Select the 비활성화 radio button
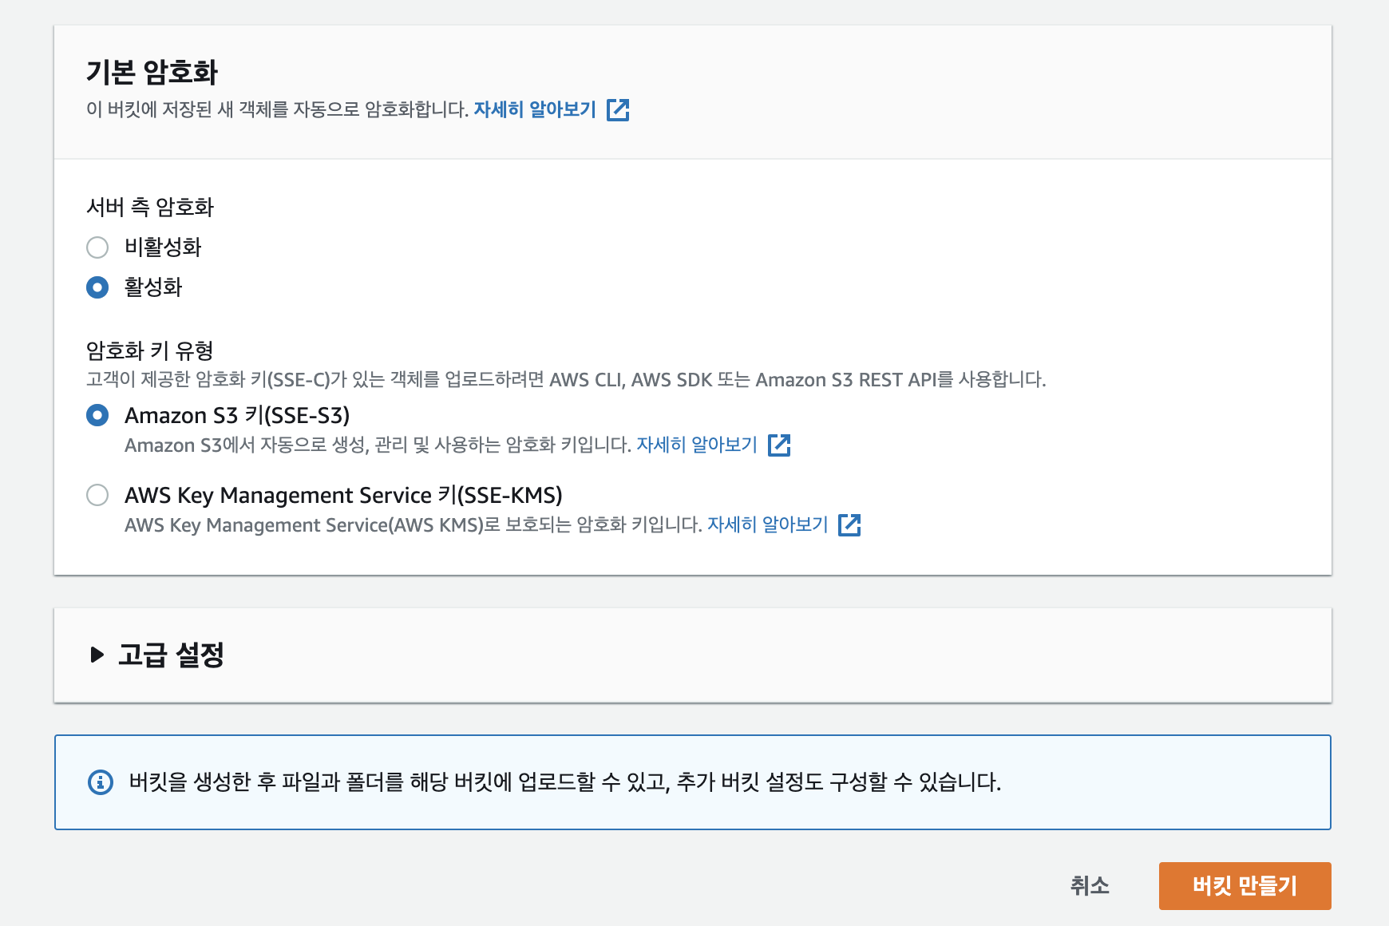The image size is (1389, 926). point(97,247)
